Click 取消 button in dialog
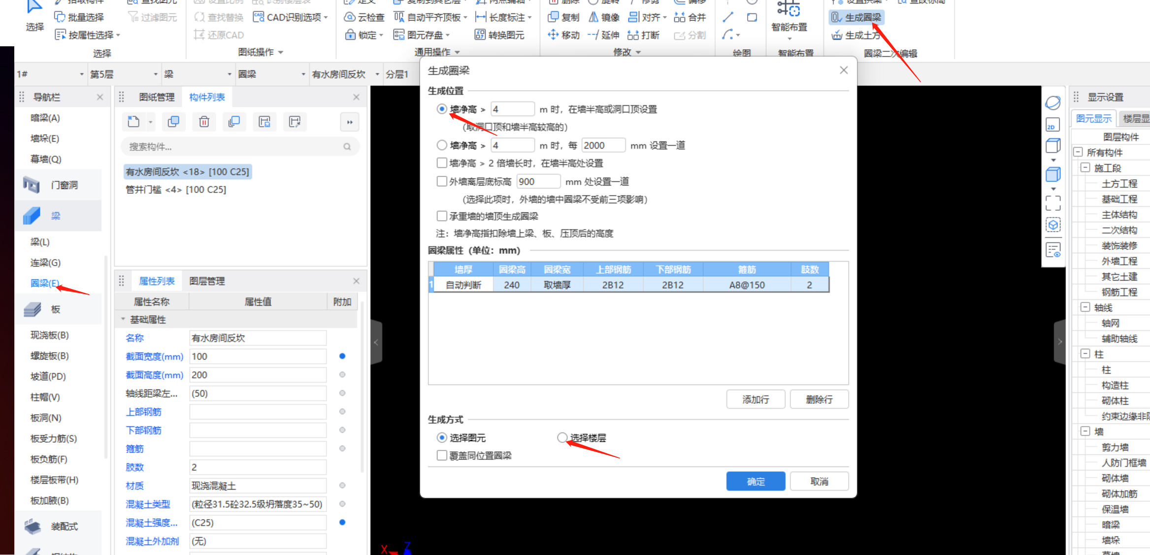This screenshot has height=555, width=1150. 820,482
